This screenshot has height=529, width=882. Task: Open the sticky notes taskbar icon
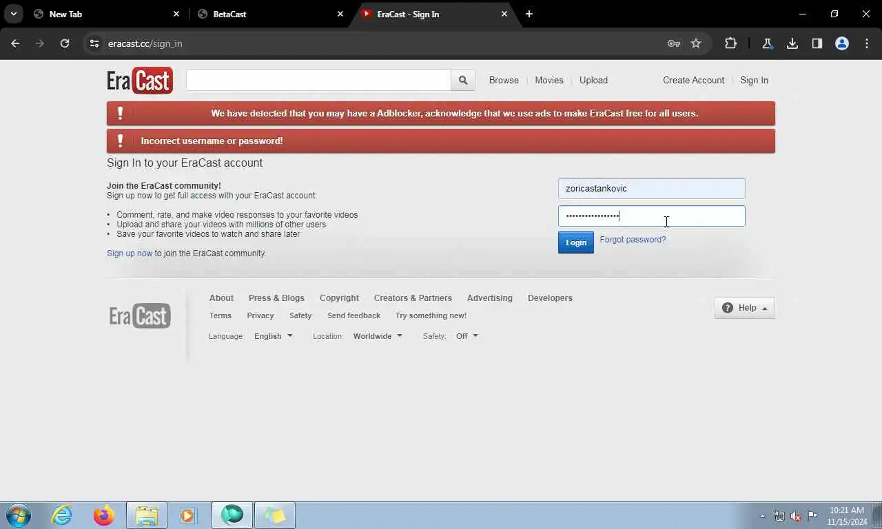click(x=275, y=515)
